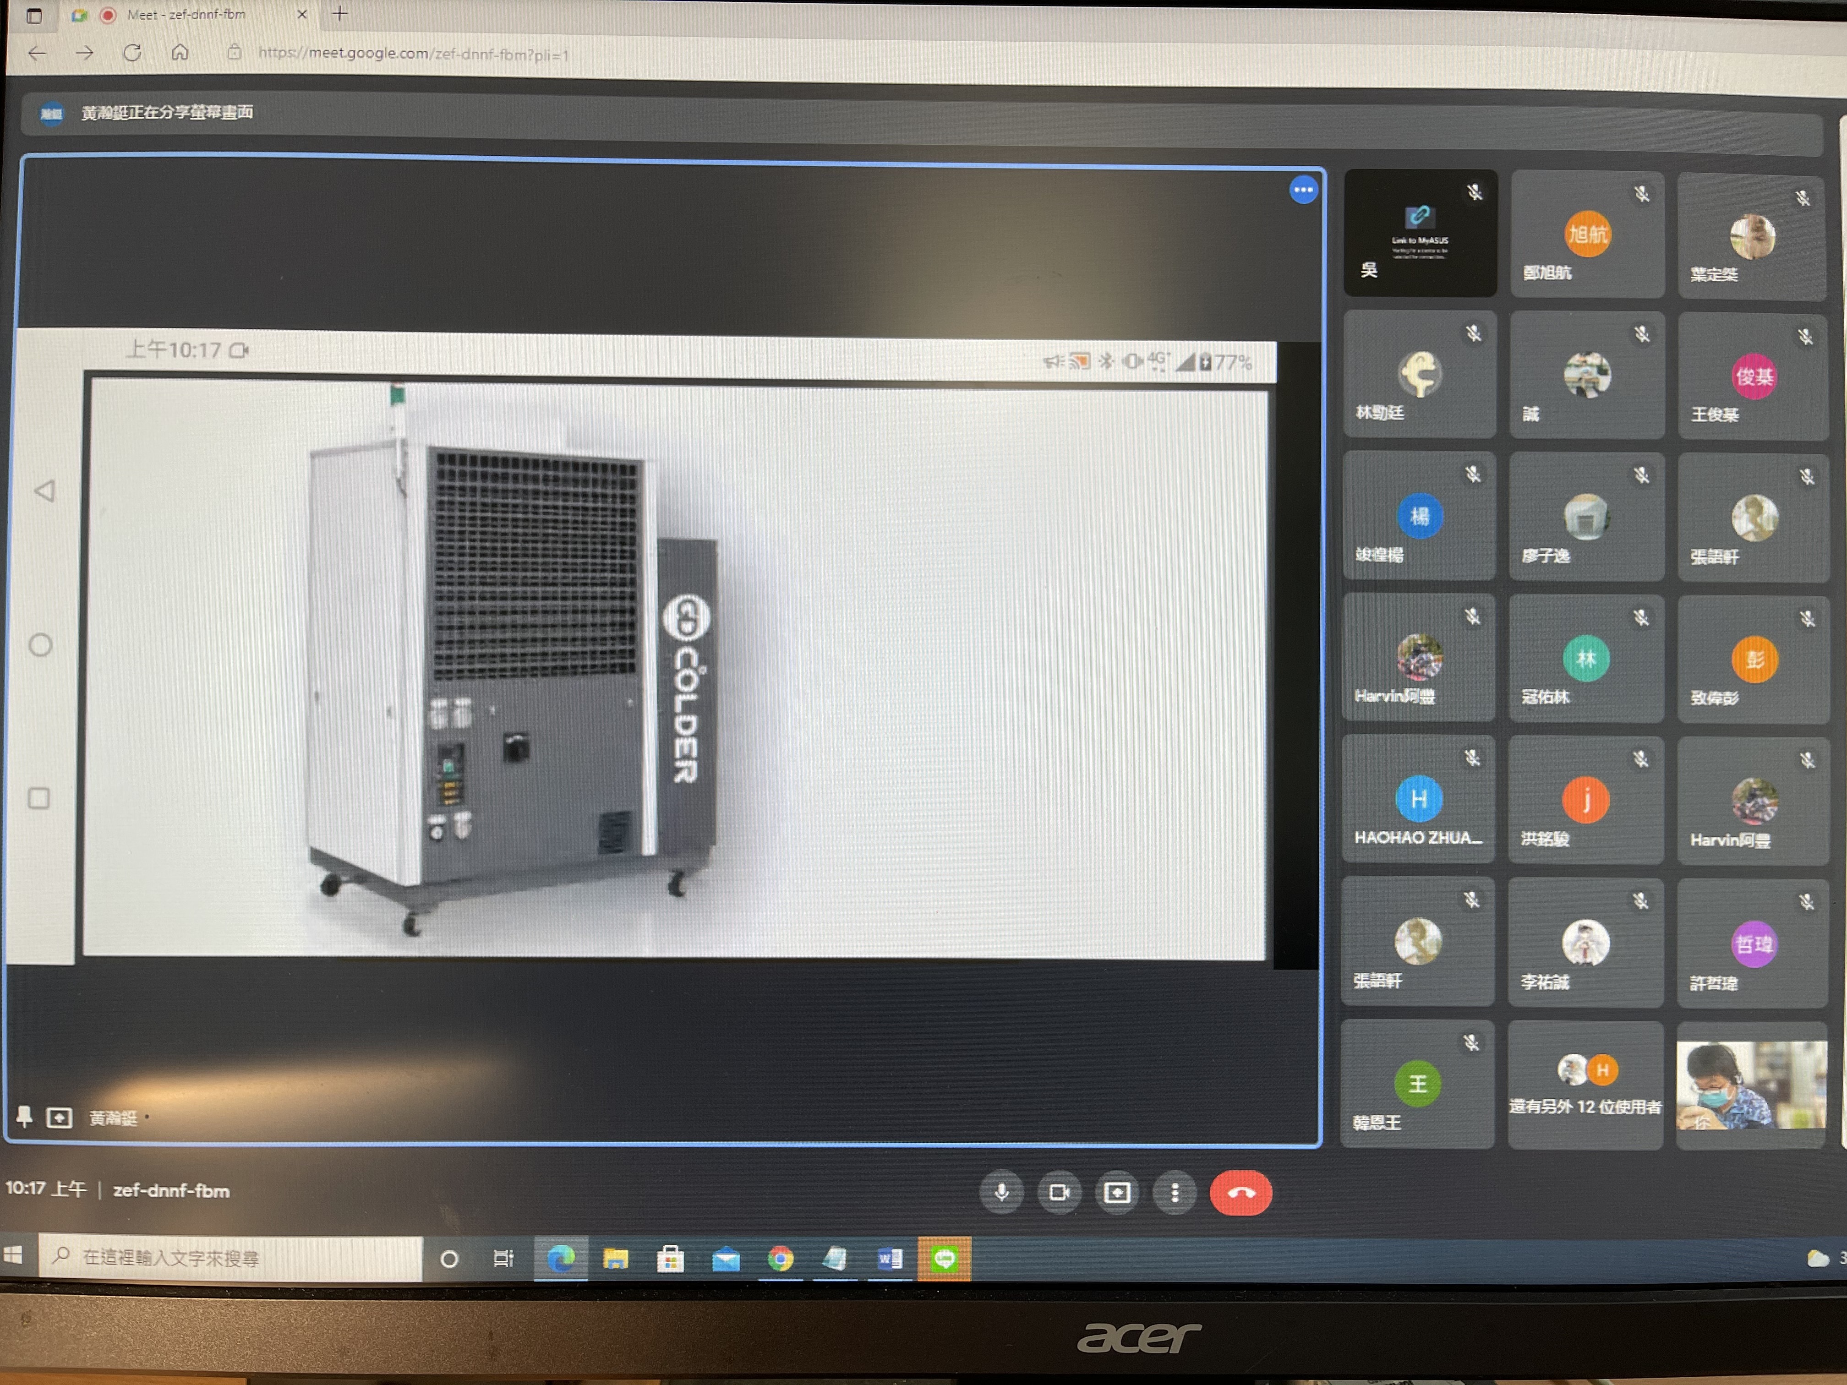The width and height of the screenshot is (1847, 1385).
Task: Click the meeting code zef-dnnf-fbm
Action: (x=171, y=1190)
